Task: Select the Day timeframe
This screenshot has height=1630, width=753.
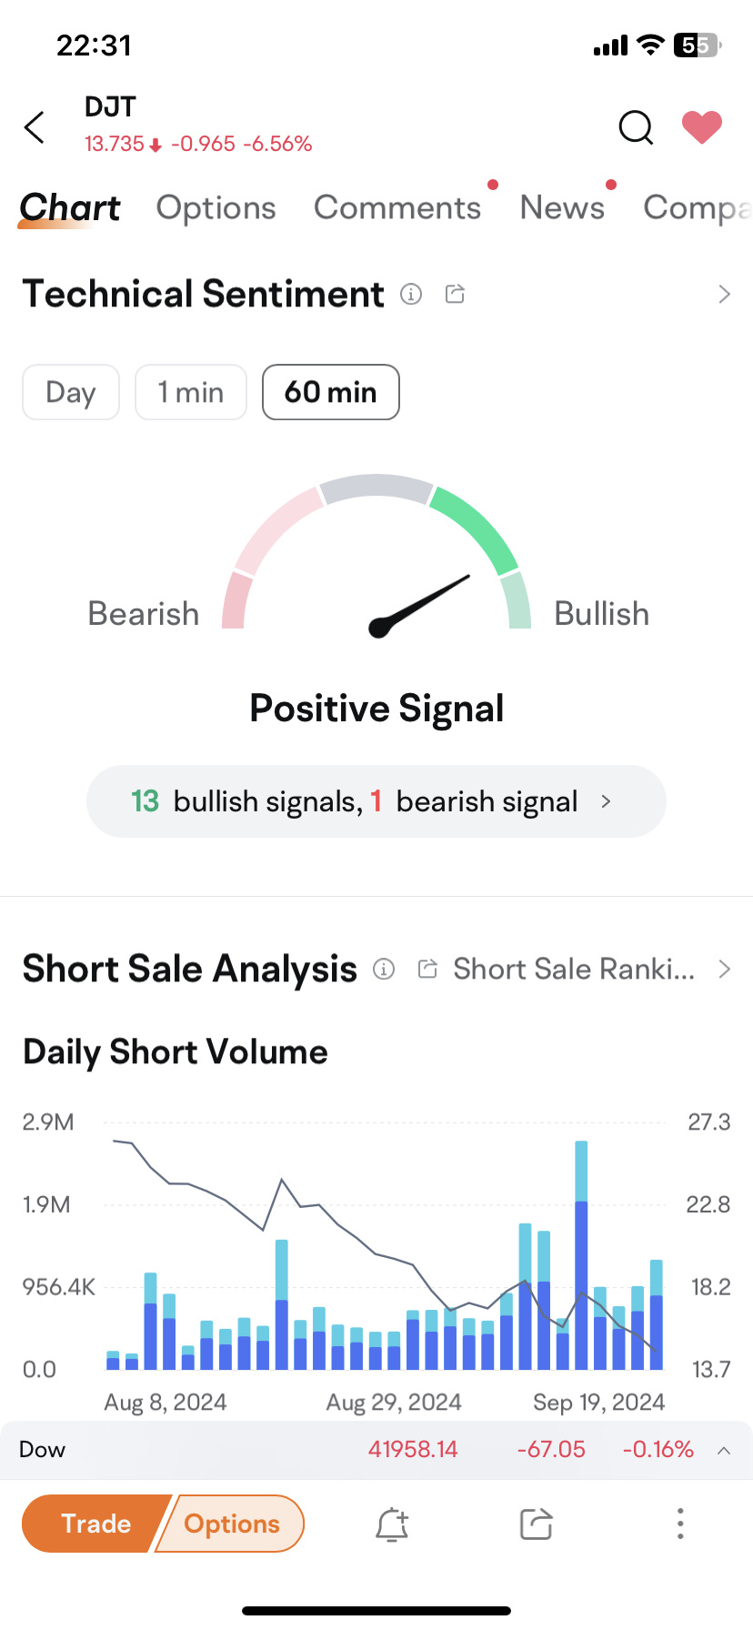Action: 71,392
